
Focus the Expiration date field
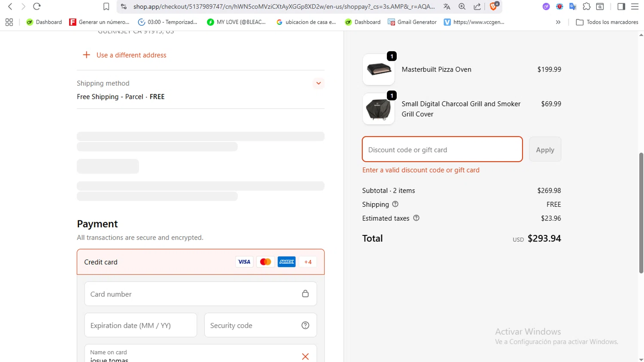(140, 325)
